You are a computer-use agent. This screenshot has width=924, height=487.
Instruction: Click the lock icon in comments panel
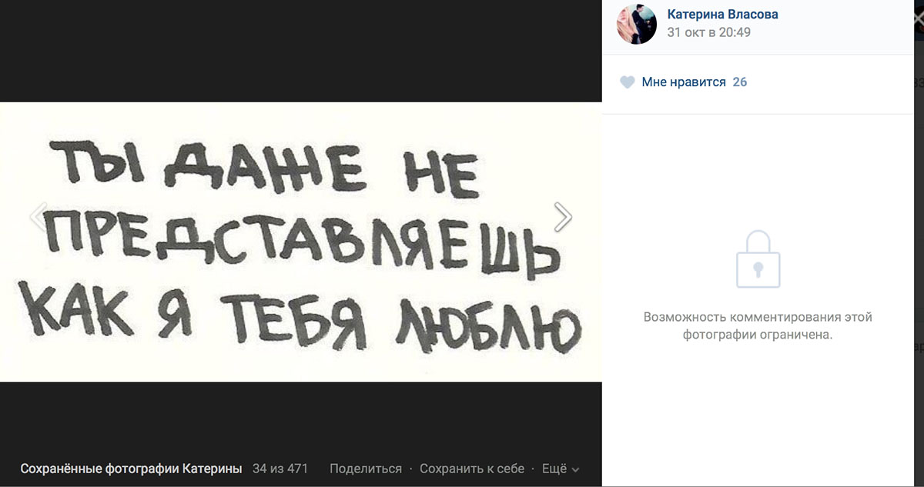point(758,259)
